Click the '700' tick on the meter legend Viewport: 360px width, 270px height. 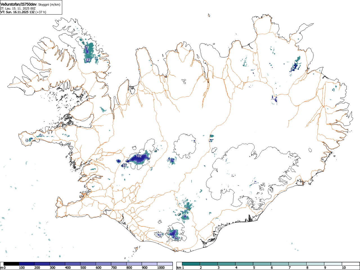(114, 268)
